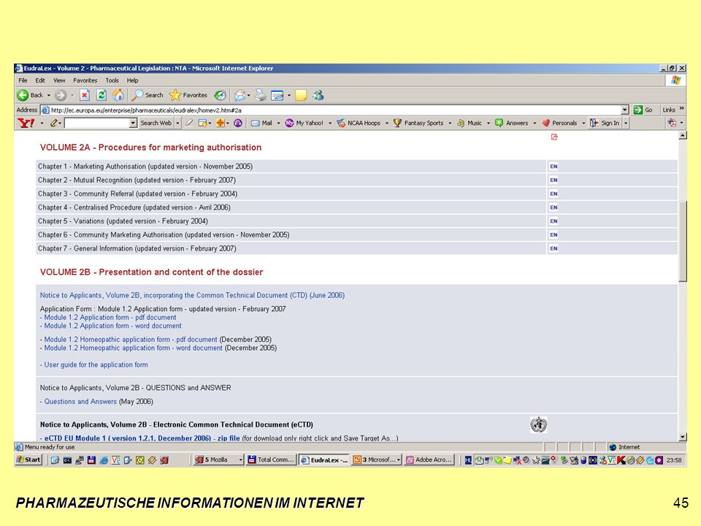The height and width of the screenshot is (526, 701).
Task: Open EN link for Chapter 4 Centralised Procedure
Action: 553,207
